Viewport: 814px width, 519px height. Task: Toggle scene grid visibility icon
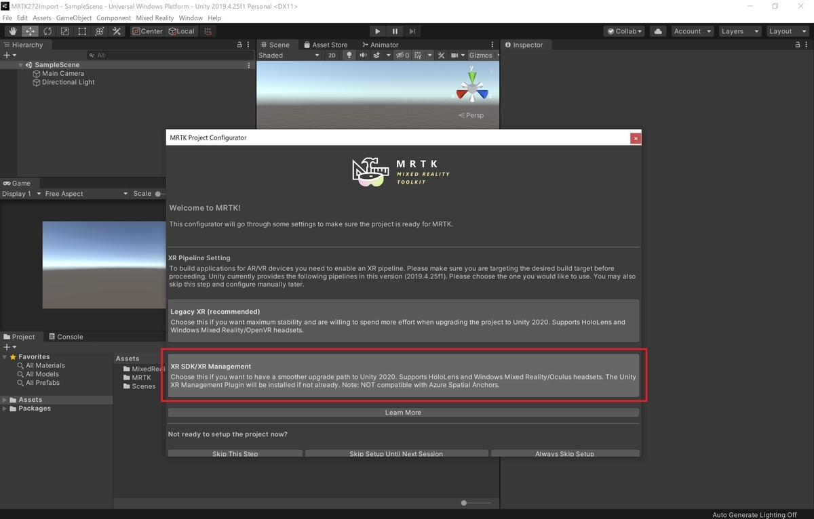pyautogui.click(x=419, y=56)
